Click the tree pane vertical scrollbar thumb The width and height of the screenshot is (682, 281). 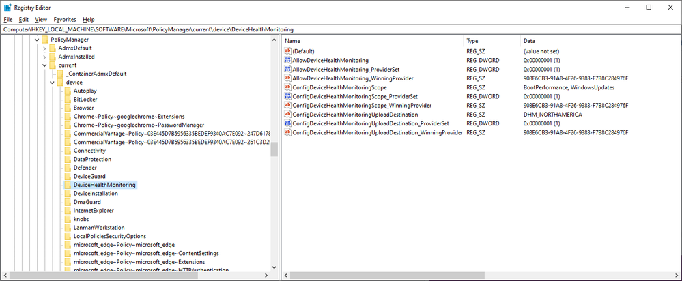coord(274,149)
